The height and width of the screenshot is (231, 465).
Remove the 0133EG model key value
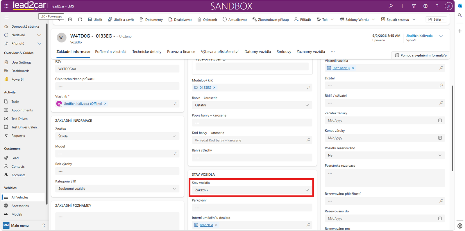214,88
